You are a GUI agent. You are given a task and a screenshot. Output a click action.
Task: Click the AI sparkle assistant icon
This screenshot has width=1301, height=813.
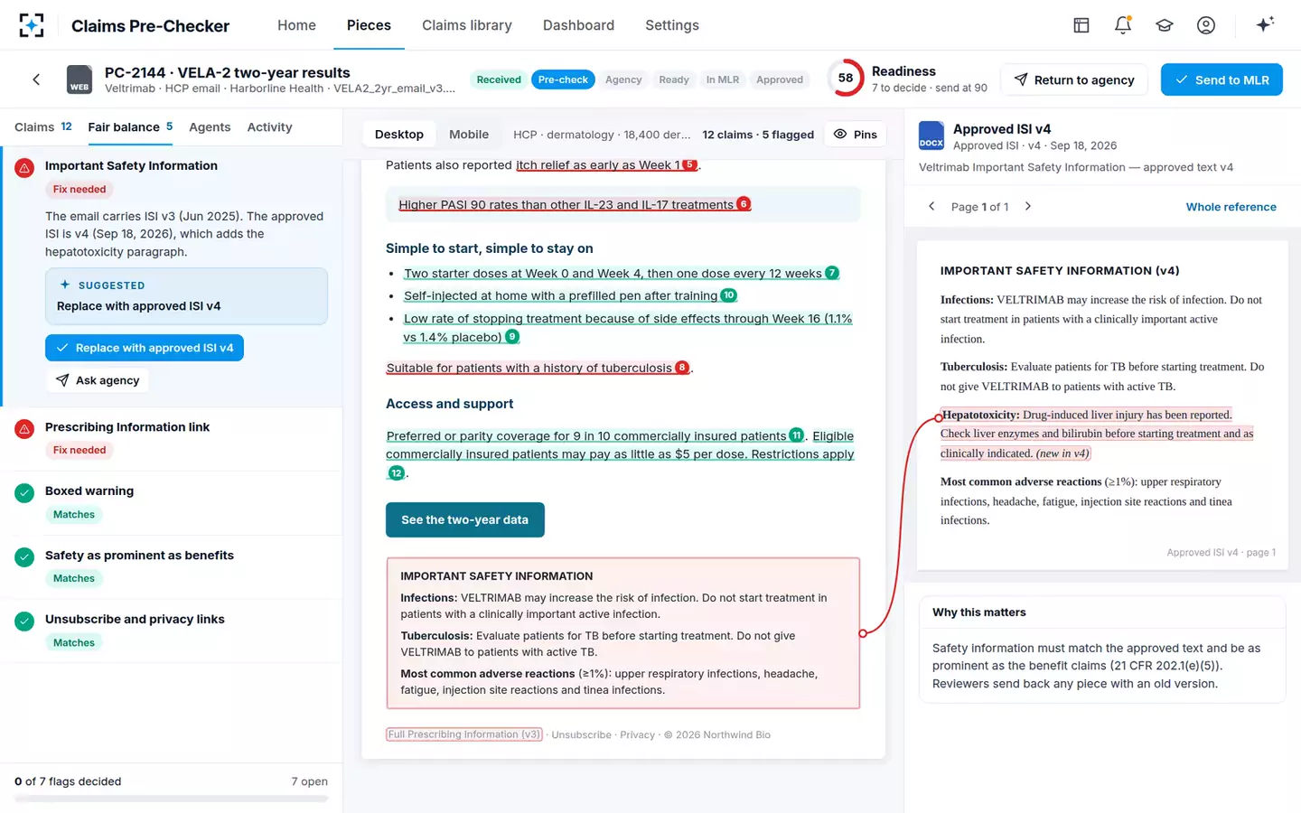point(1265,25)
